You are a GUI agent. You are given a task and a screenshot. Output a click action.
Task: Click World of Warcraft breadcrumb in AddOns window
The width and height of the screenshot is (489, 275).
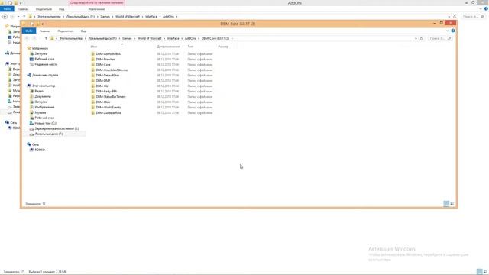click(128, 17)
